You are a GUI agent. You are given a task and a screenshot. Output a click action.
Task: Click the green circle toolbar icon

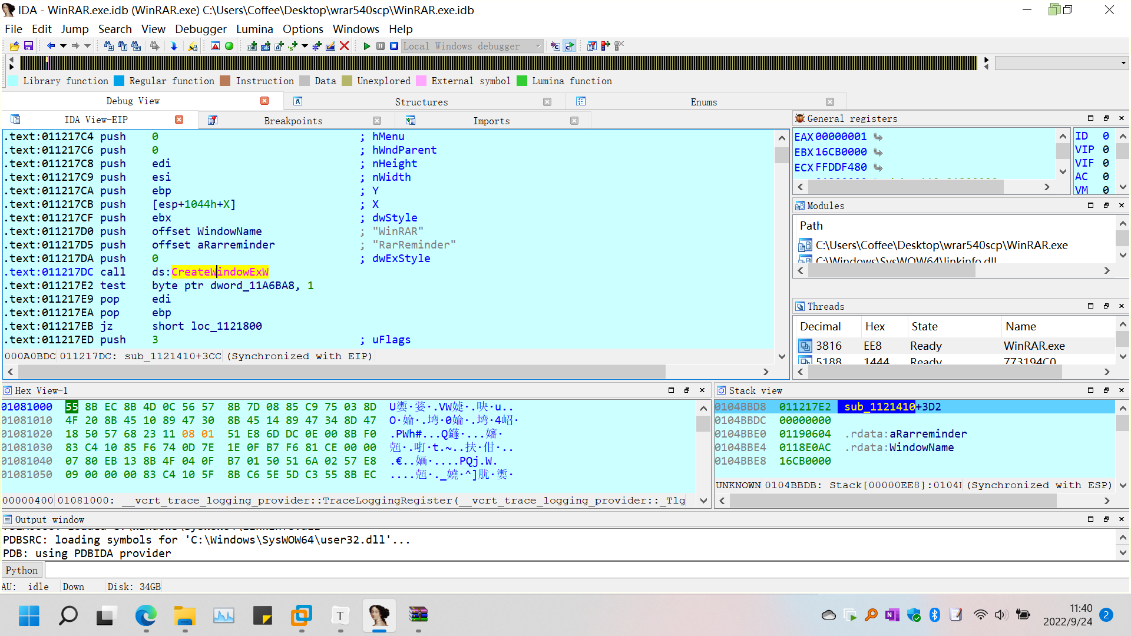click(x=229, y=46)
